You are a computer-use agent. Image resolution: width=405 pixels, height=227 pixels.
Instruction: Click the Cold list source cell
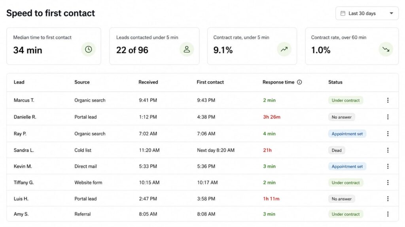[x=83, y=150]
